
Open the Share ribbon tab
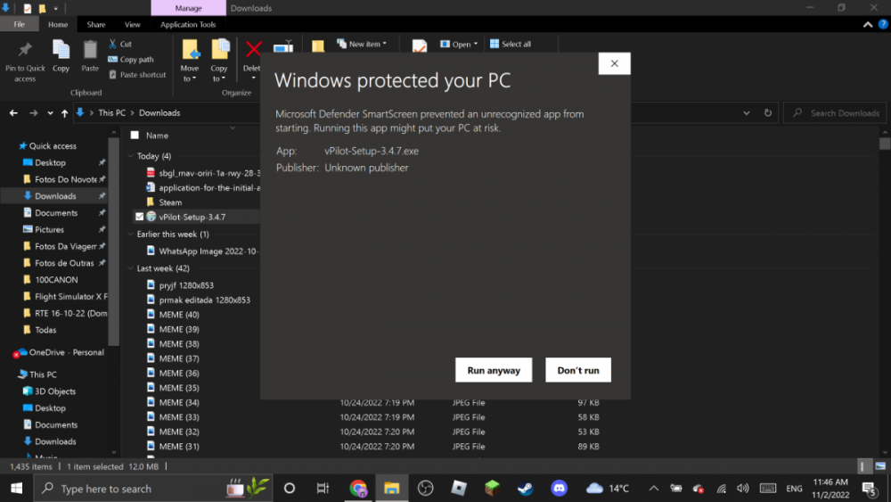pyautogui.click(x=96, y=25)
